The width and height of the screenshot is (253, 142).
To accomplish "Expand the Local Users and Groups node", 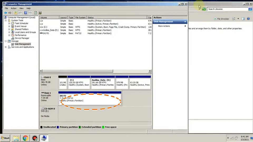I will click(x=9, y=32).
